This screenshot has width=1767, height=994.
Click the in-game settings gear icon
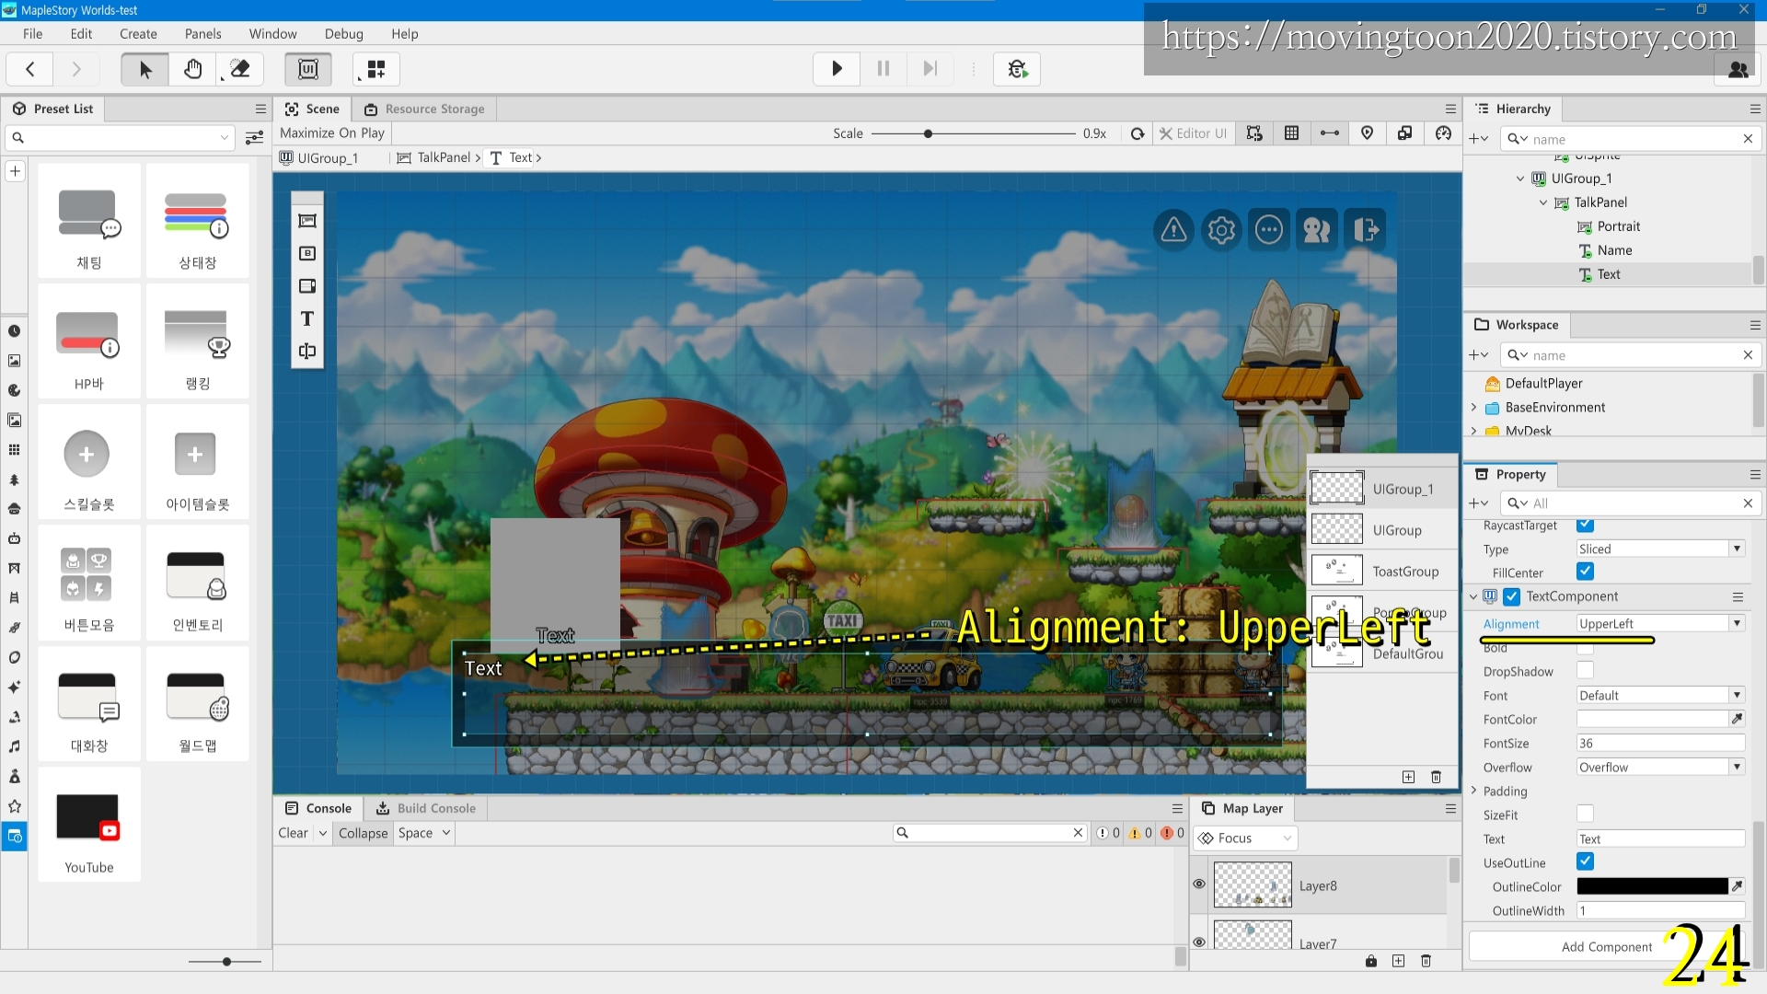click(x=1221, y=229)
